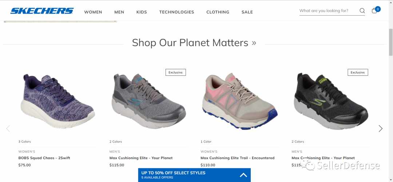The width and height of the screenshot is (393, 182).
Task: Expand the 50% off offers chevron
Action: pyautogui.click(x=243, y=175)
